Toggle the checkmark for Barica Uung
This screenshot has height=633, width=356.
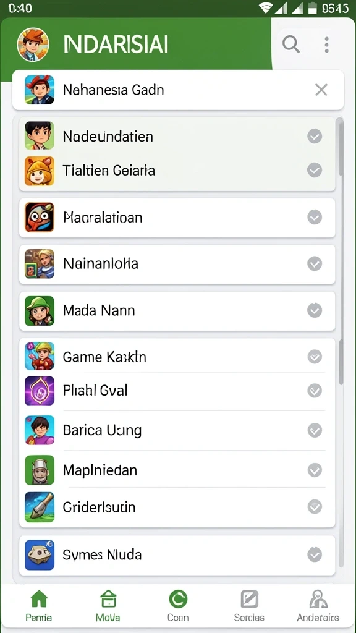point(315,430)
